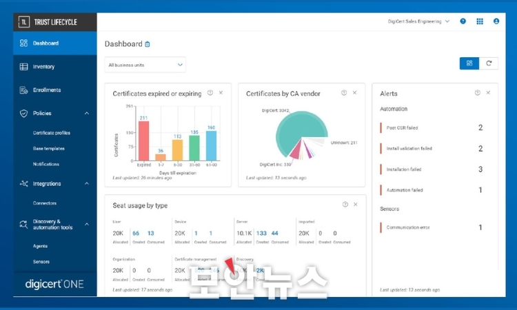This screenshot has width=517, height=310.
Task: Open help for Certificates by CA vendor
Action: pyautogui.click(x=344, y=93)
